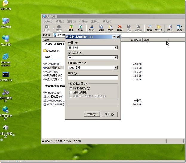Viewport: 186px width, 163px height.
Task: Open the 文件 menu
Action: (x=48, y=21)
